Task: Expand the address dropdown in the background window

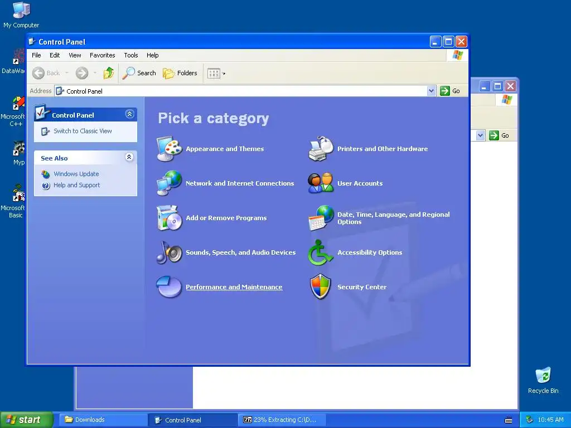Action: point(480,135)
